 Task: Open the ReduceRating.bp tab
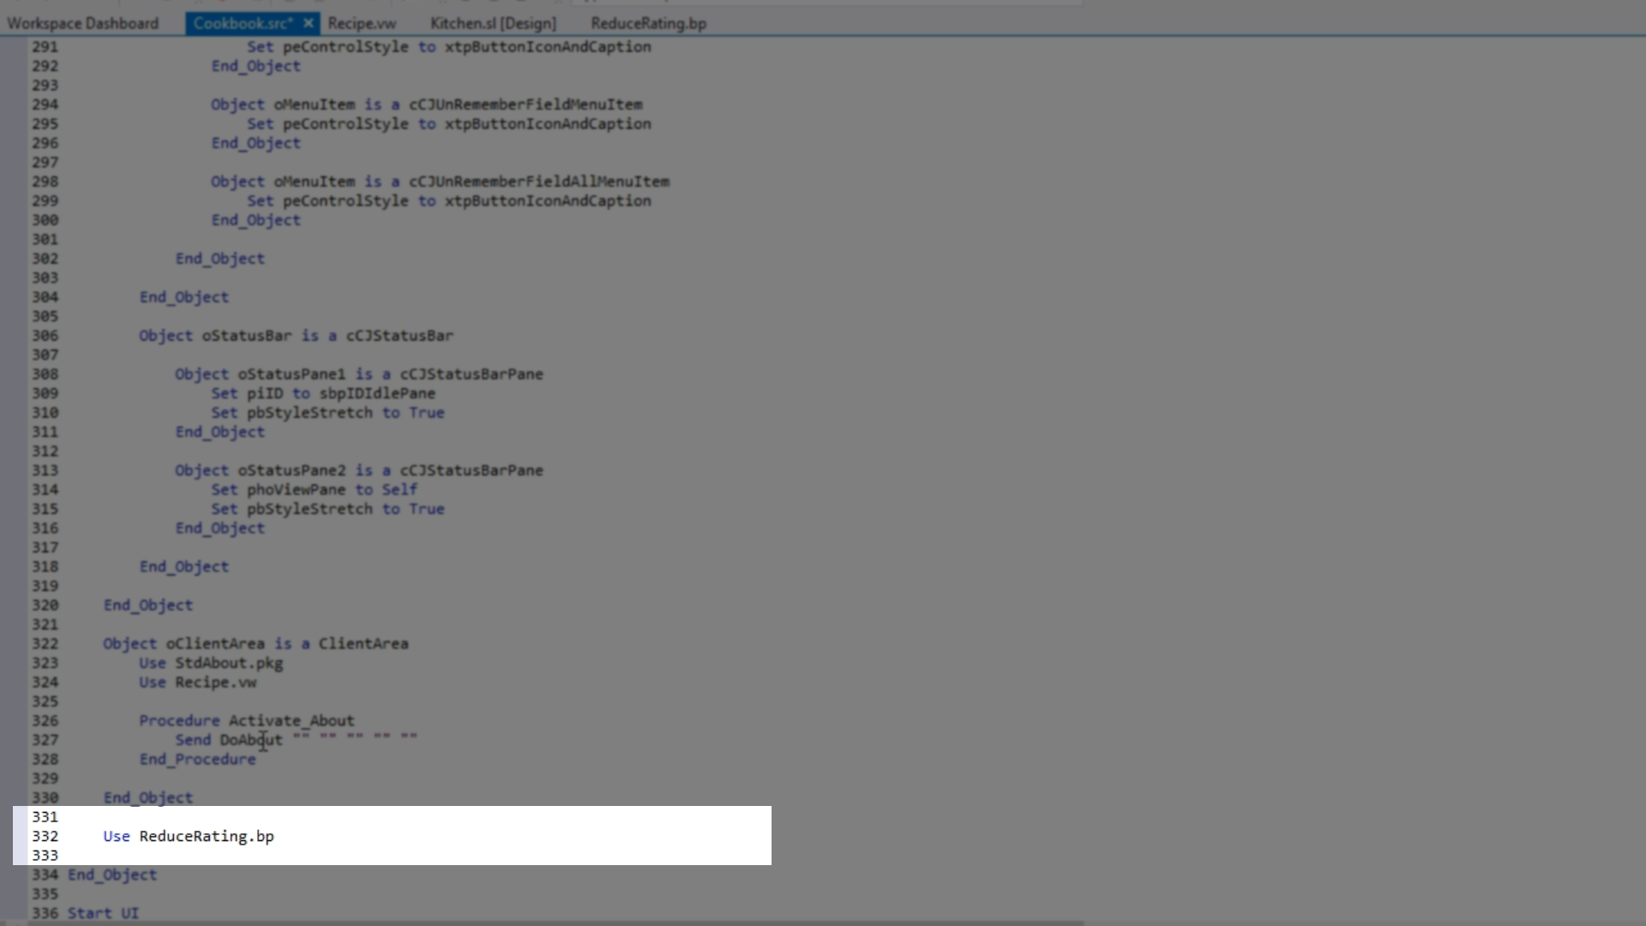click(x=648, y=23)
